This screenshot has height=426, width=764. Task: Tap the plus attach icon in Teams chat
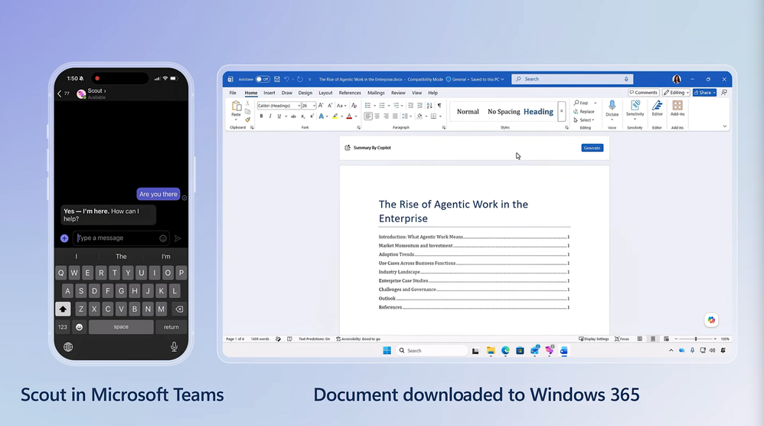click(x=64, y=238)
